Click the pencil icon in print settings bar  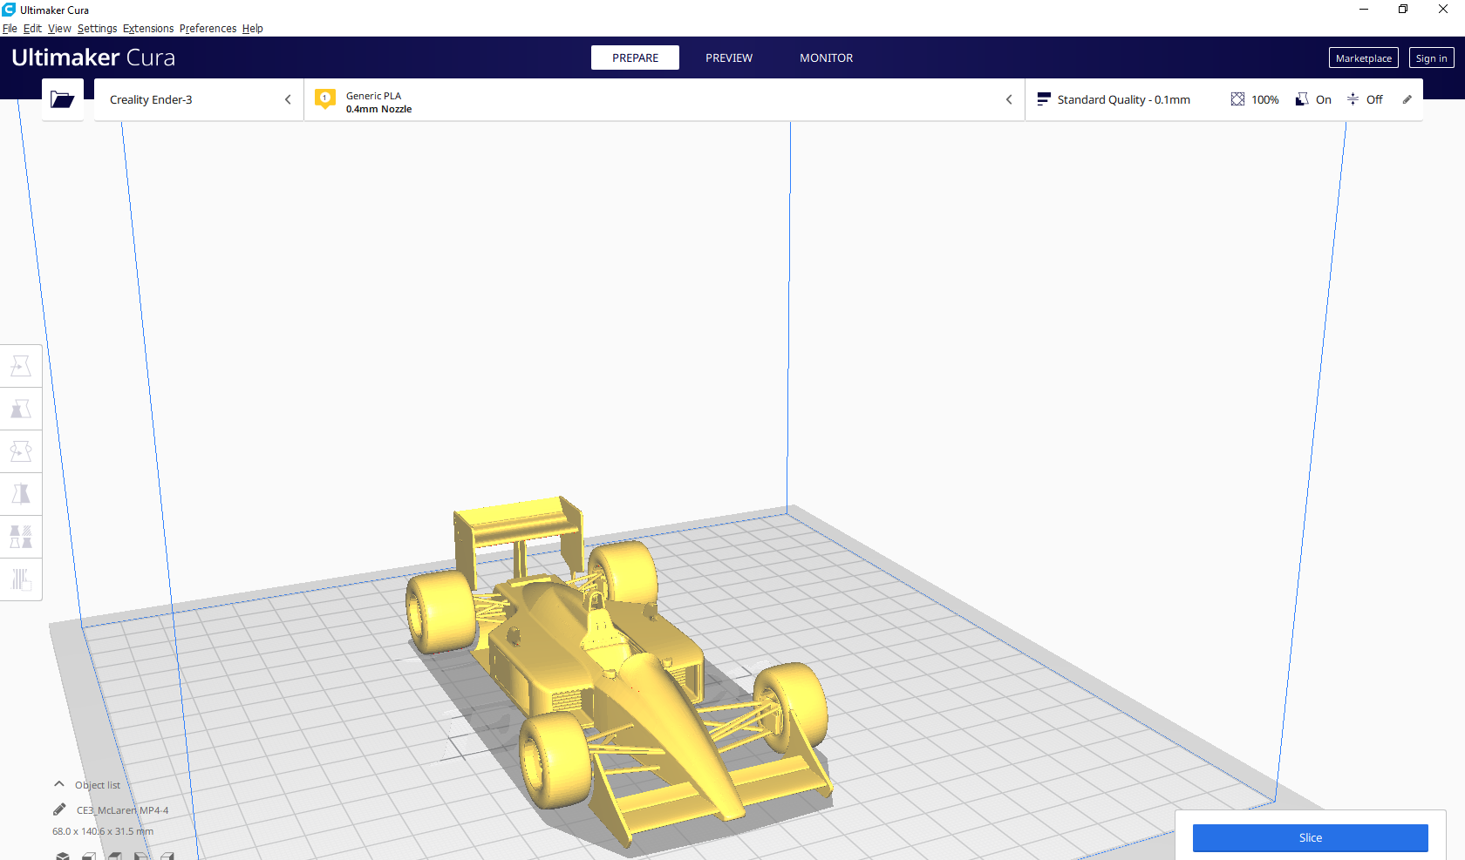coord(1407,99)
